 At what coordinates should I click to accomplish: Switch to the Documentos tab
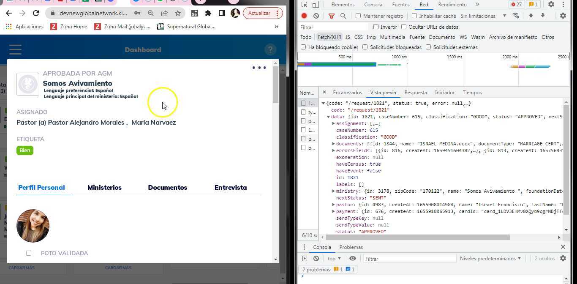(167, 188)
